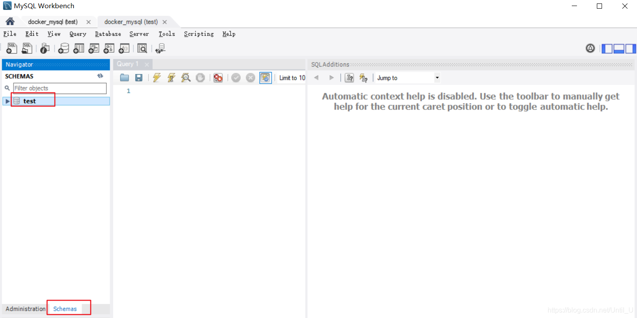The image size is (637, 318).
Task: Execute statement under cursor icon
Action: (x=171, y=78)
